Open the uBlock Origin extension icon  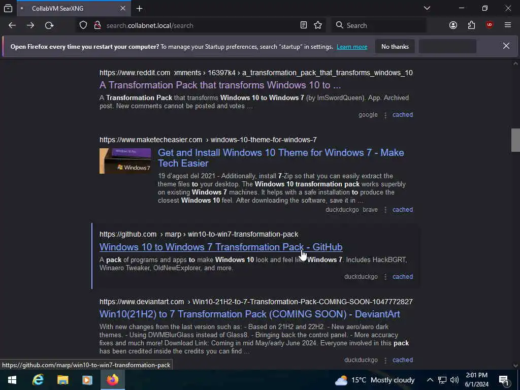pyautogui.click(x=490, y=25)
